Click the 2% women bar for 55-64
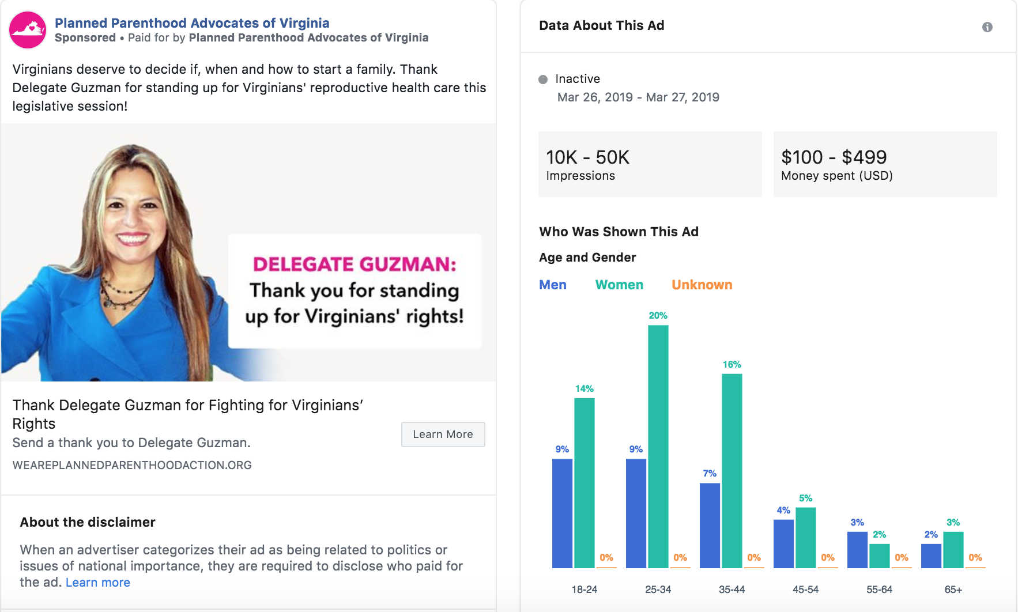The height and width of the screenshot is (612, 1018). (x=879, y=556)
